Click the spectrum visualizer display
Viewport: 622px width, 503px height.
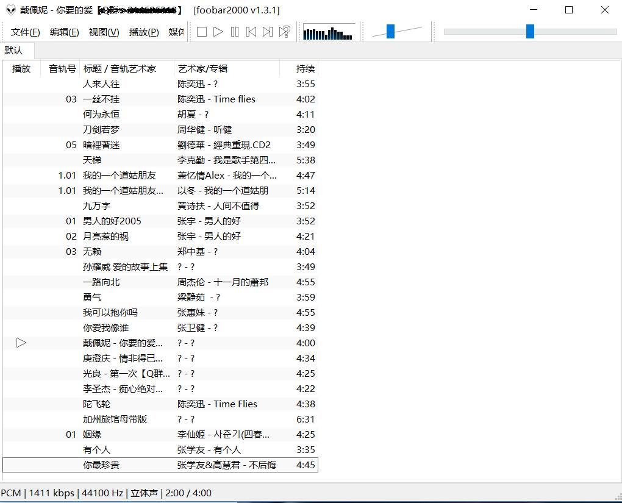tap(327, 32)
